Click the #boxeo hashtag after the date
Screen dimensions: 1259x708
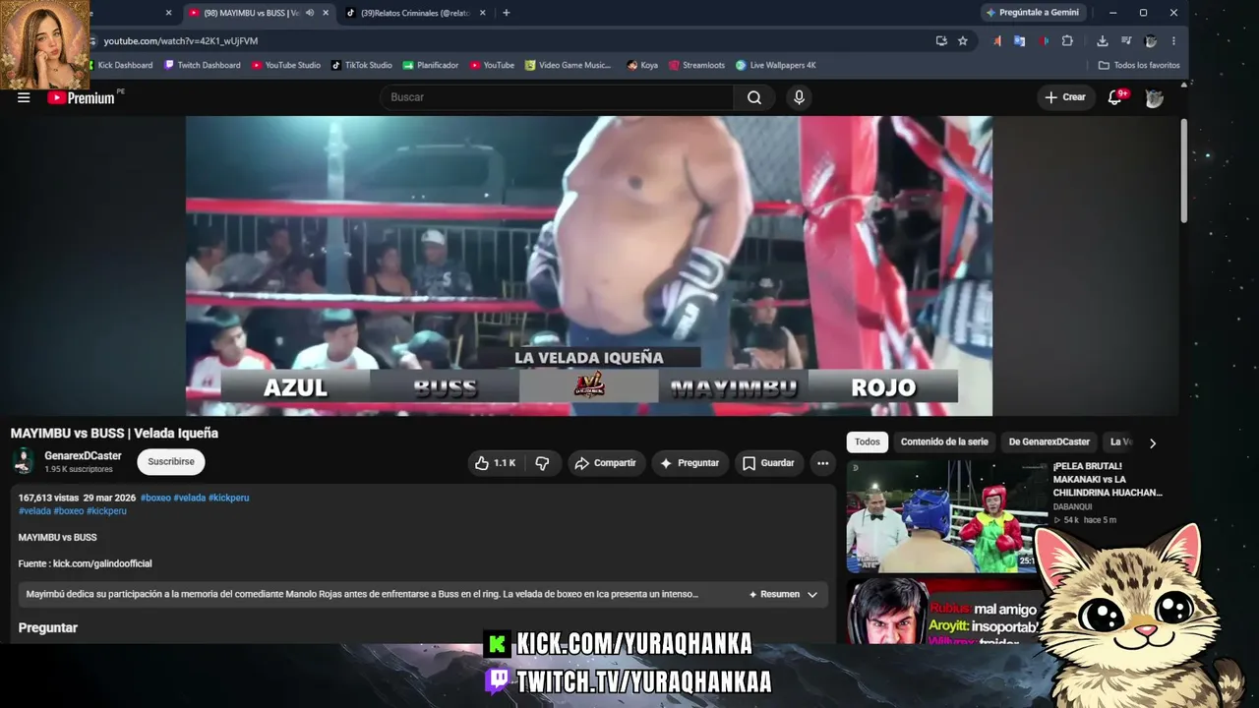click(x=155, y=498)
